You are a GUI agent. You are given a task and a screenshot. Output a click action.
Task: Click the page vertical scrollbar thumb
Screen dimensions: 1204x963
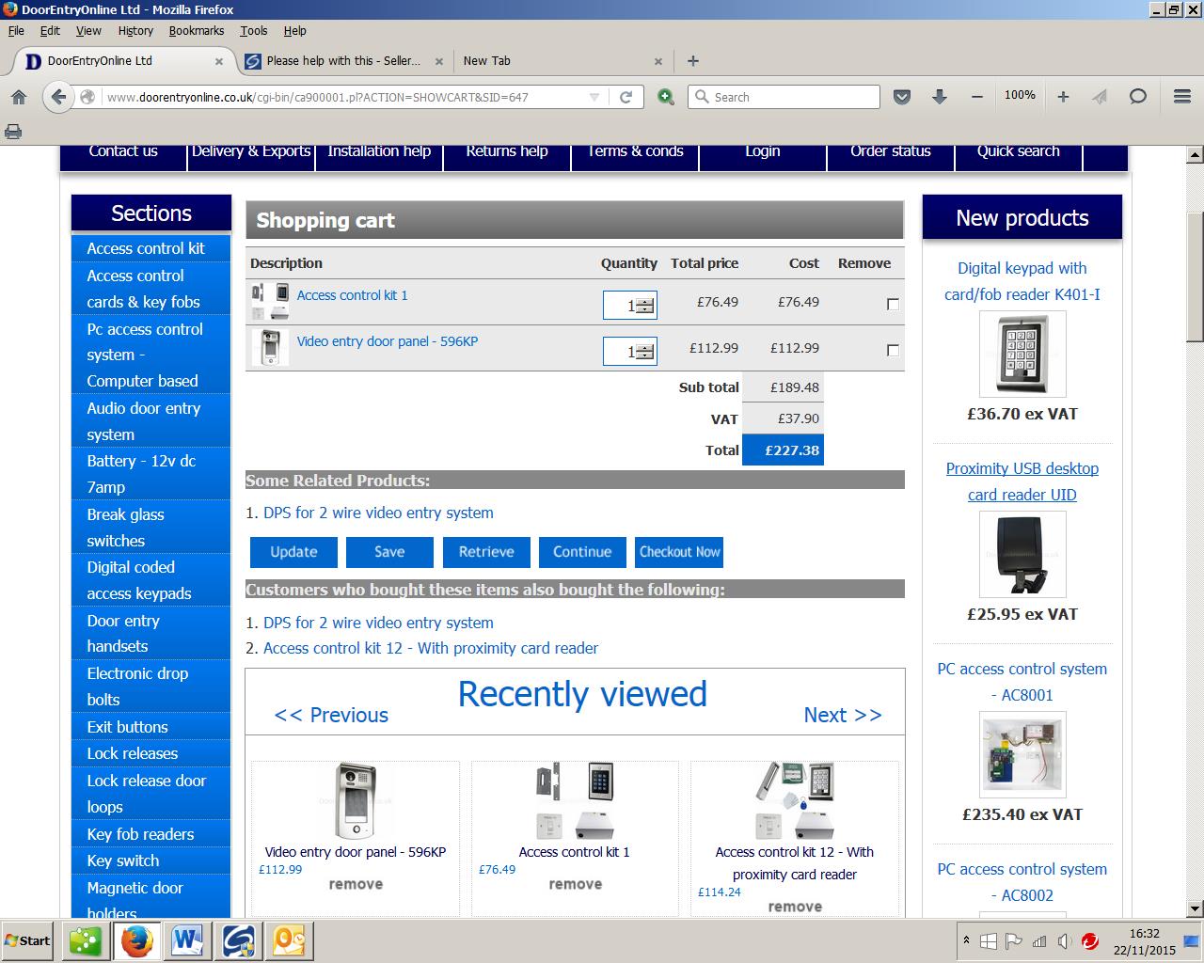1195,277
